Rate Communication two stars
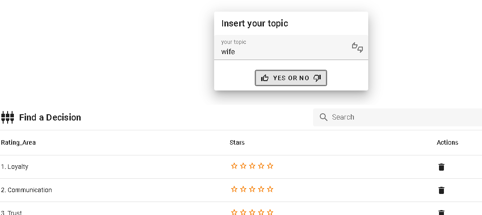 click(243, 189)
